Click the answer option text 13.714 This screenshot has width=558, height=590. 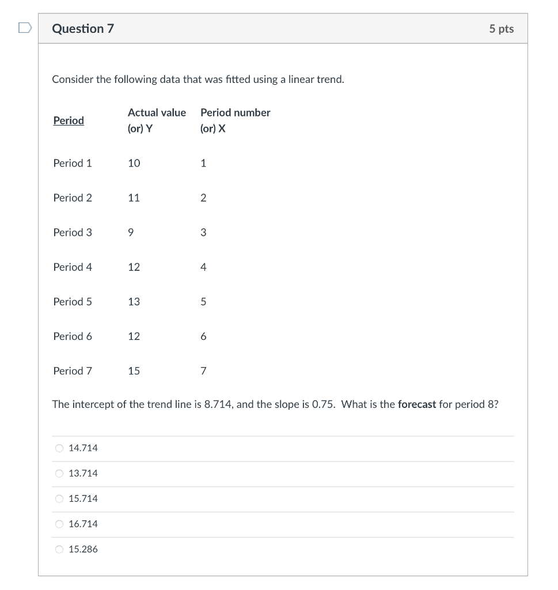83,473
